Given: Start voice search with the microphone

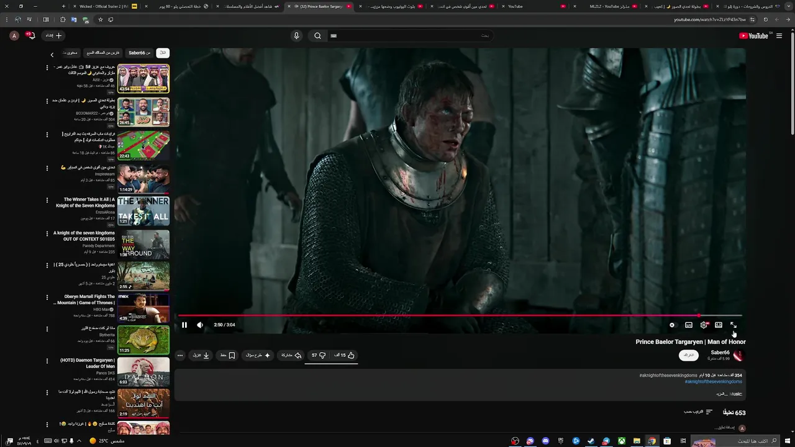Looking at the screenshot, I should [x=296, y=36].
